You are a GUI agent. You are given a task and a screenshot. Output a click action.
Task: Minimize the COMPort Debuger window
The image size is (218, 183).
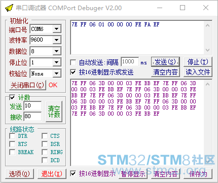point(160,8)
